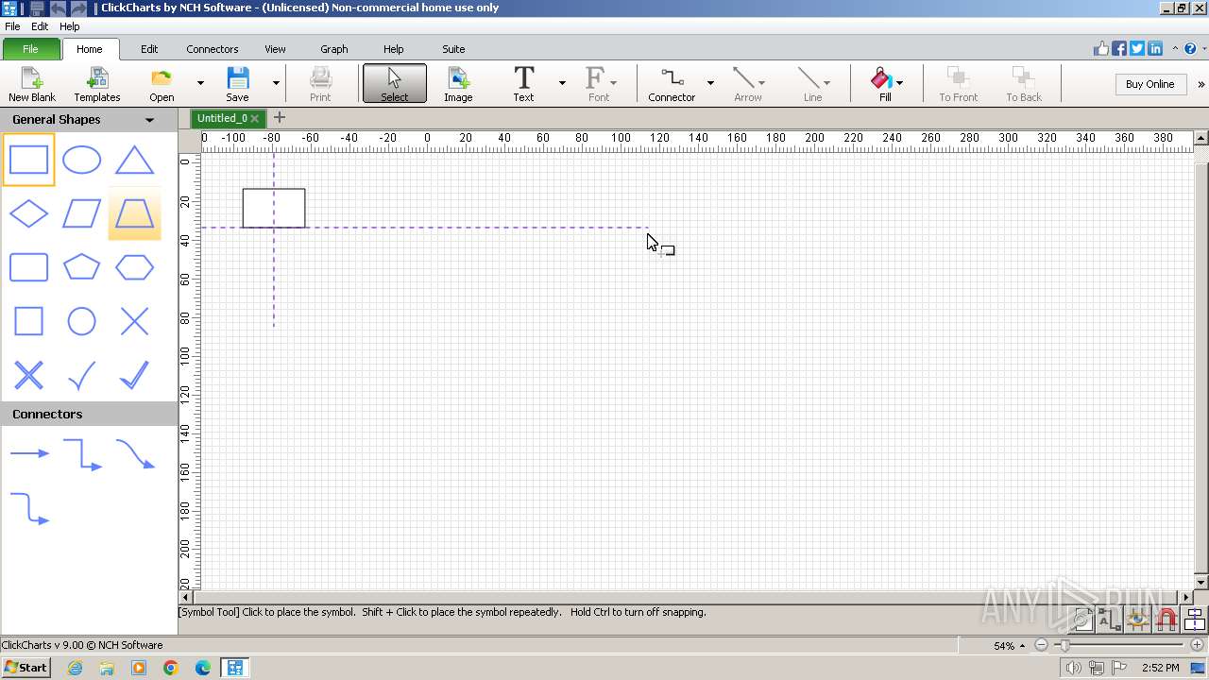Zoom out with the minus button
Viewport: 1209px width, 680px height.
click(1041, 645)
